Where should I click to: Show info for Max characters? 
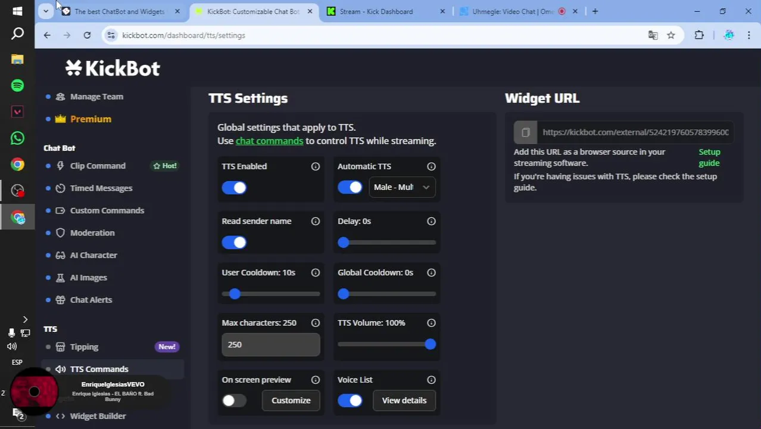tap(316, 323)
